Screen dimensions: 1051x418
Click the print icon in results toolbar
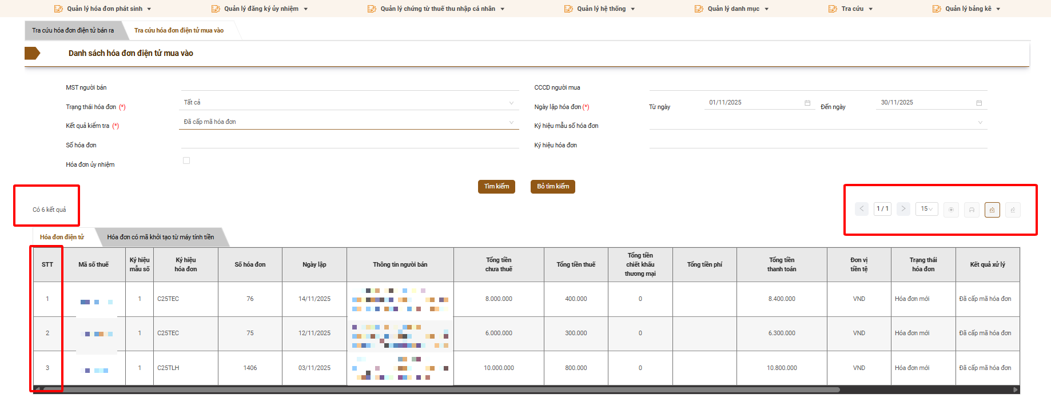[x=972, y=210]
